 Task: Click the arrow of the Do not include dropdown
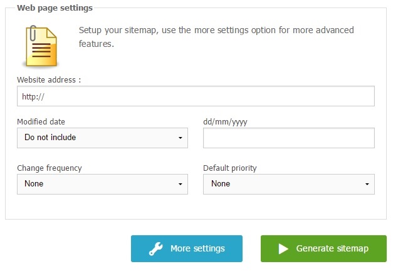tap(181, 138)
